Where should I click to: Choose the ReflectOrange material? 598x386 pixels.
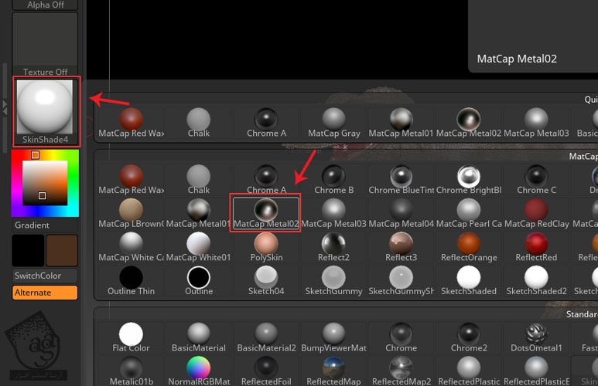tap(468, 245)
